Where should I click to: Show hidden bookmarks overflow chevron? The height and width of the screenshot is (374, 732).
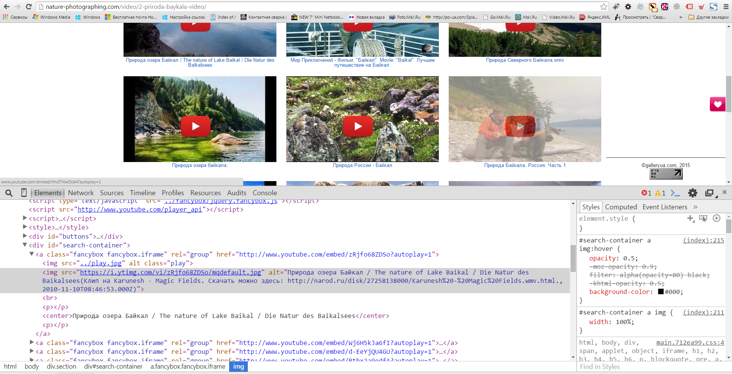point(681,17)
